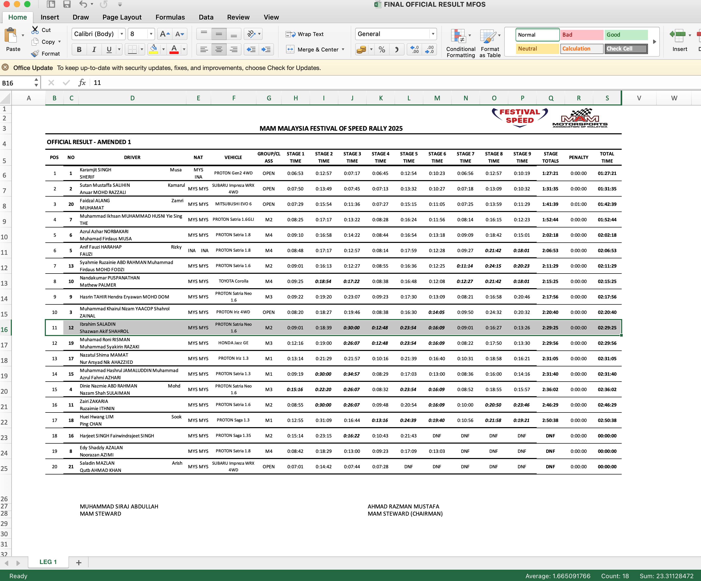Click the Insert cells icon
The image size is (701, 581).
(678, 36)
